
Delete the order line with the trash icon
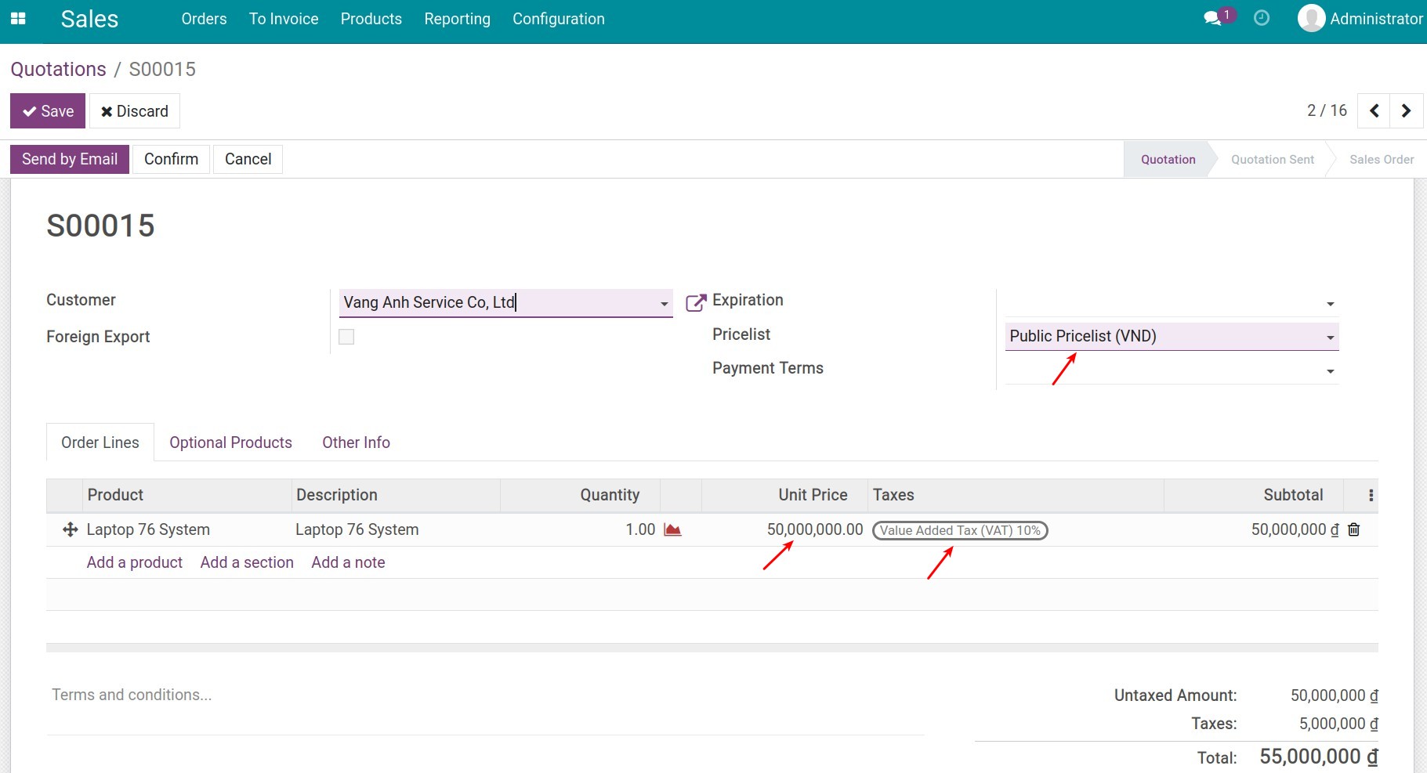1353,529
